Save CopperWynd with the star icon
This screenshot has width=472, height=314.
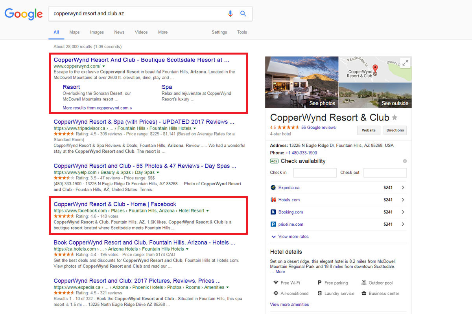[x=395, y=118]
